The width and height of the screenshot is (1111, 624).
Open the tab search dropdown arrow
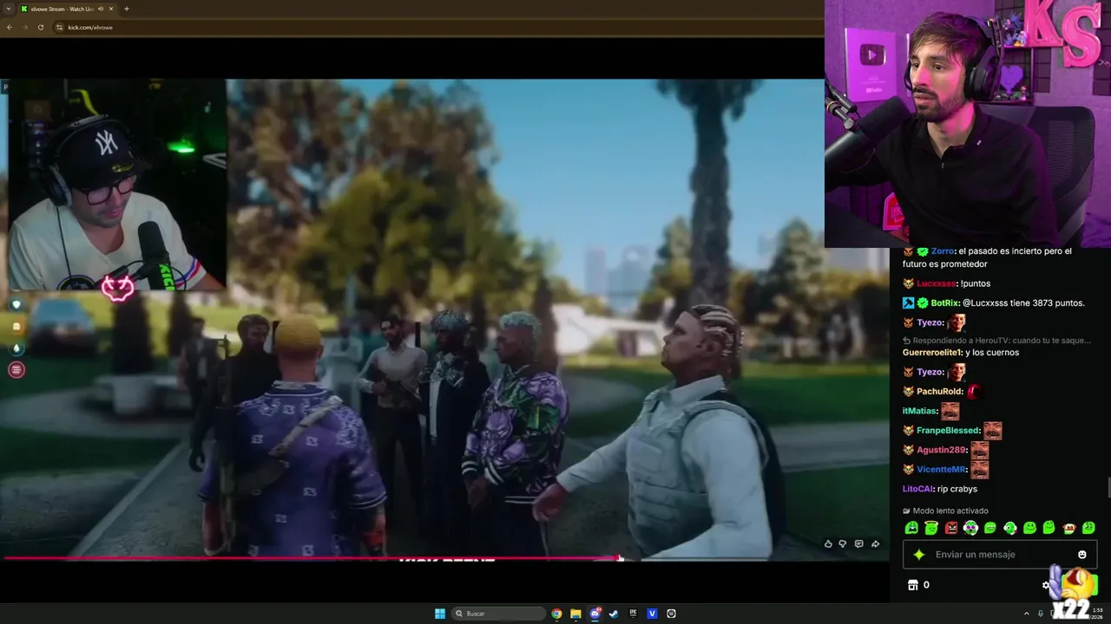point(9,9)
